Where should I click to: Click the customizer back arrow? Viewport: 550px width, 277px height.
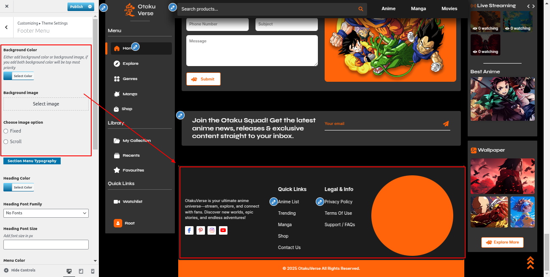[x=6, y=27]
